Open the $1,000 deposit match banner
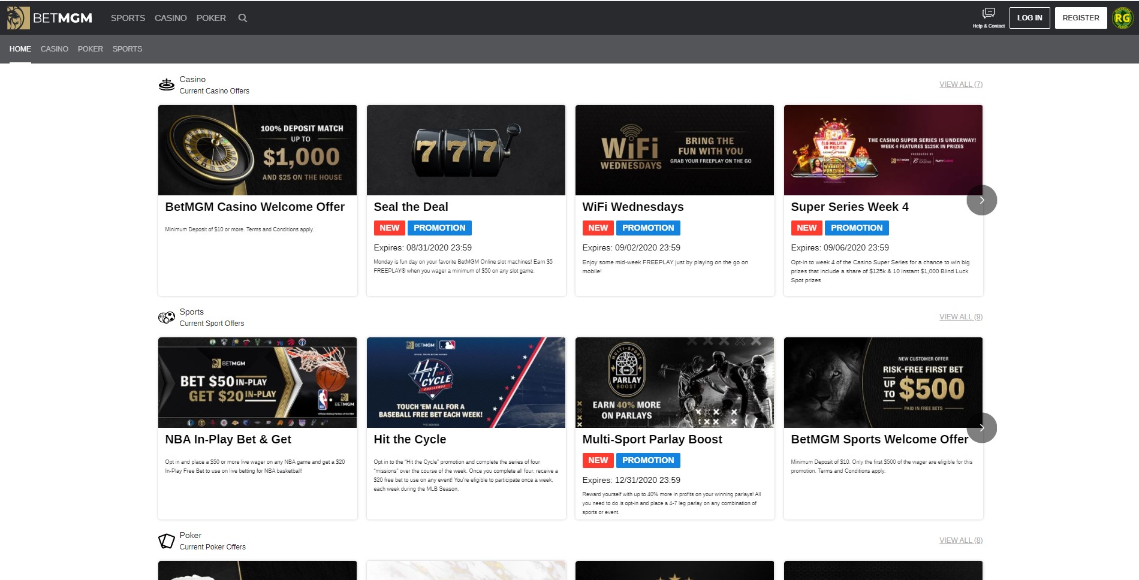The height and width of the screenshot is (580, 1139). 257,150
